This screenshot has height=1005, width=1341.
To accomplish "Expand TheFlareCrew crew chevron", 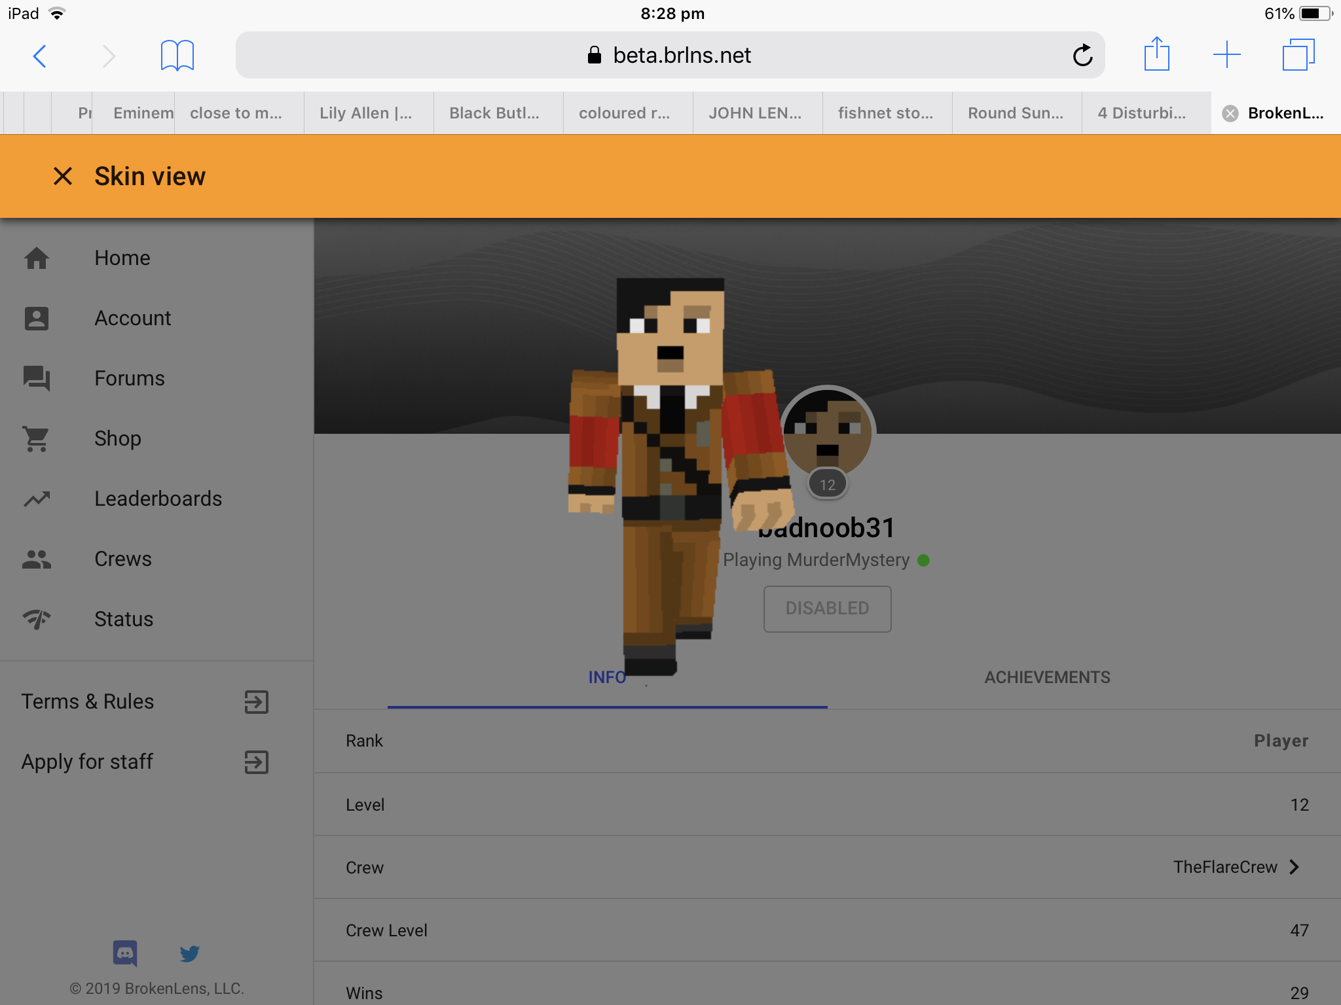I will click(x=1295, y=867).
